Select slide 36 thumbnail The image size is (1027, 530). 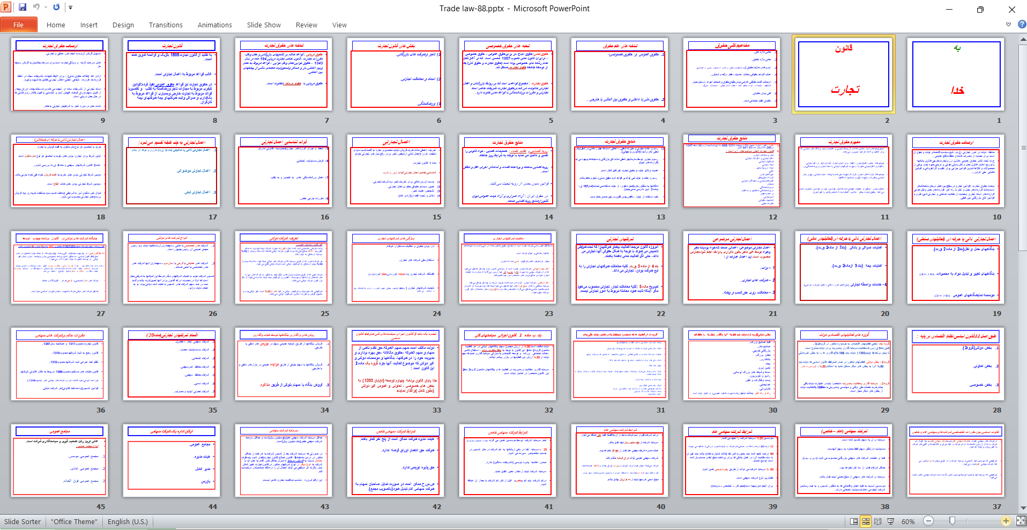coord(59,364)
